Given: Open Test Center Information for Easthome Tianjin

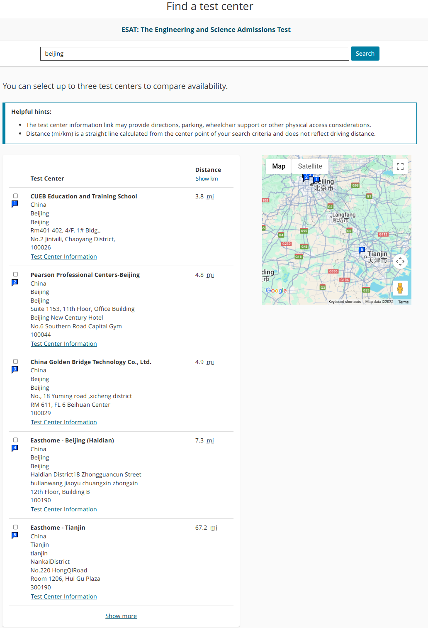Looking at the screenshot, I should coord(64,596).
